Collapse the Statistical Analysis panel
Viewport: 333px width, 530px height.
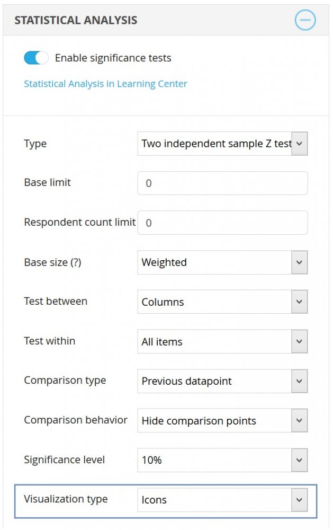coord(305,20)
